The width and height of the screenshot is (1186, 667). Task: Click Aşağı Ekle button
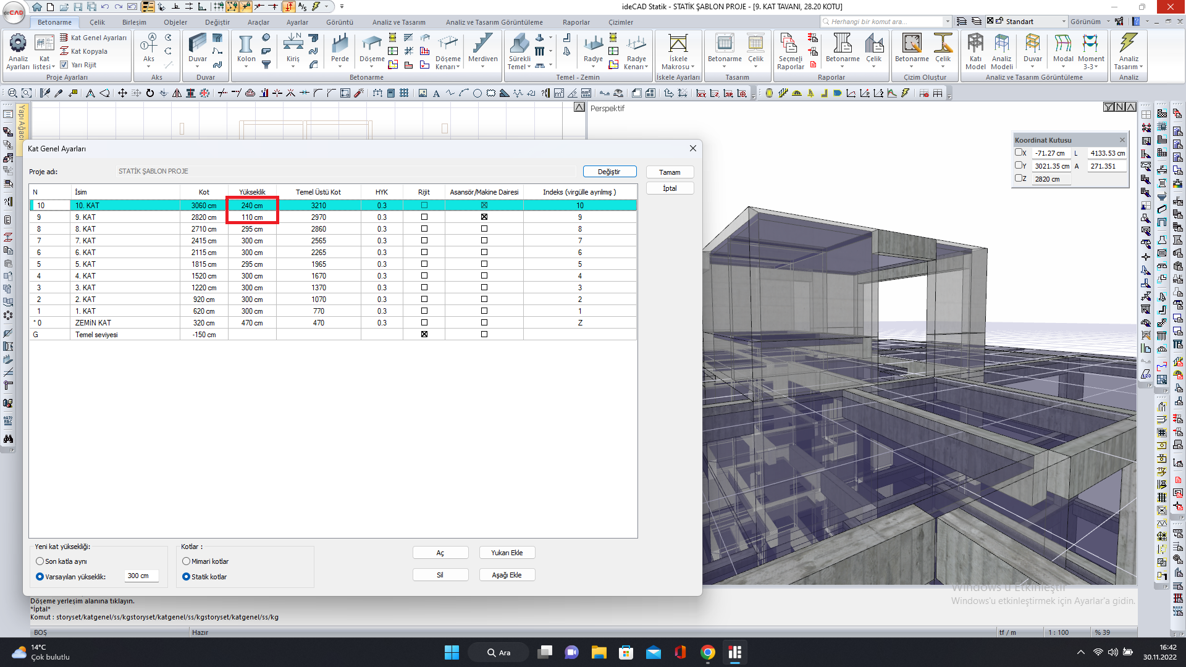click(x=507, y=575)
